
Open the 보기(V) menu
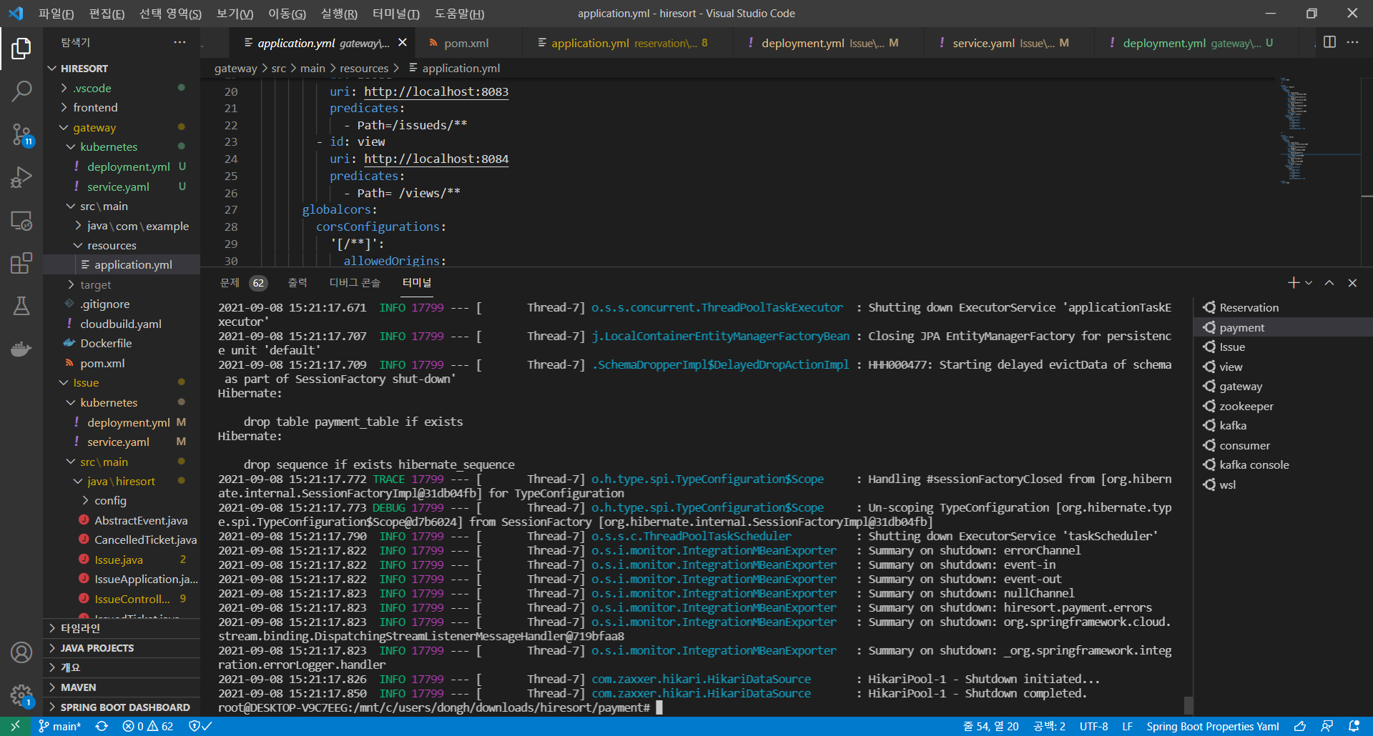(234, 13)
